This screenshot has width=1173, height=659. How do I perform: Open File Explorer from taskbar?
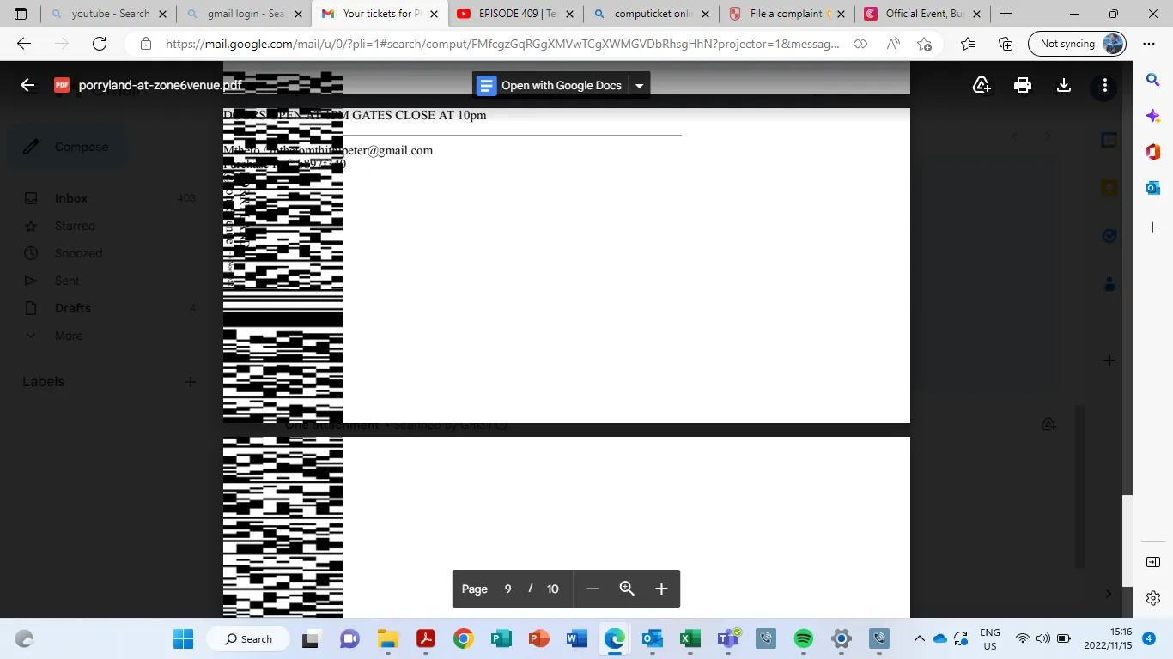pos(388,638)
